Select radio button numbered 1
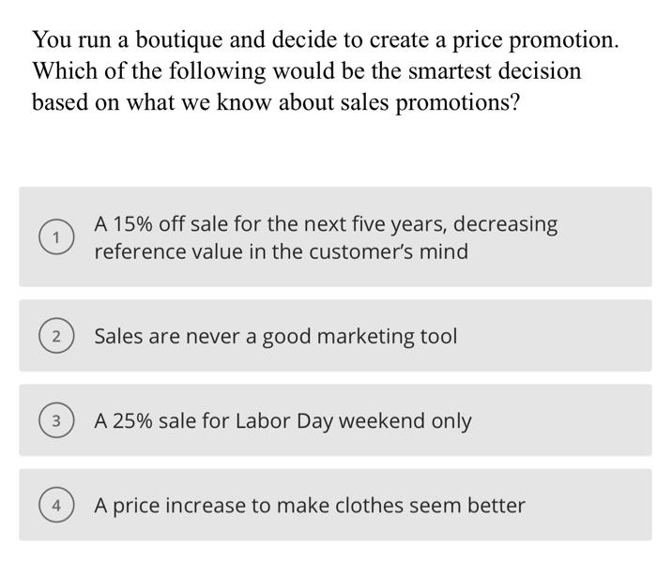This screenshot has height=563, width=657. point(57,237)
